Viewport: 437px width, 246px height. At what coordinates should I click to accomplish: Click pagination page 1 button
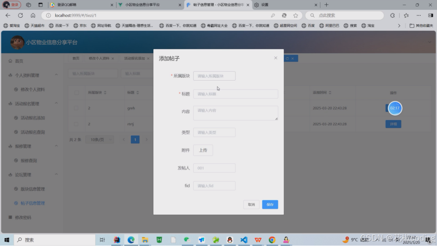(135, 139)
